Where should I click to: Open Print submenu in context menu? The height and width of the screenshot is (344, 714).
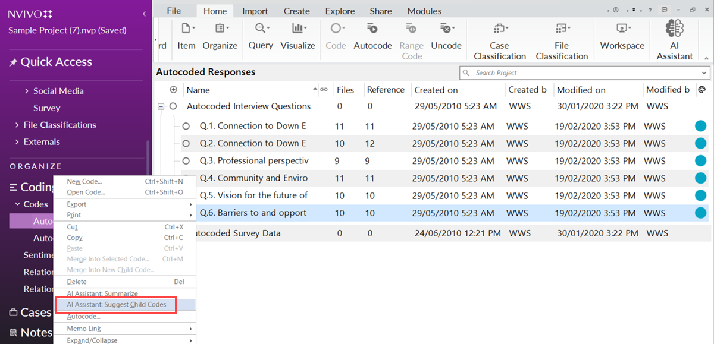124,215
